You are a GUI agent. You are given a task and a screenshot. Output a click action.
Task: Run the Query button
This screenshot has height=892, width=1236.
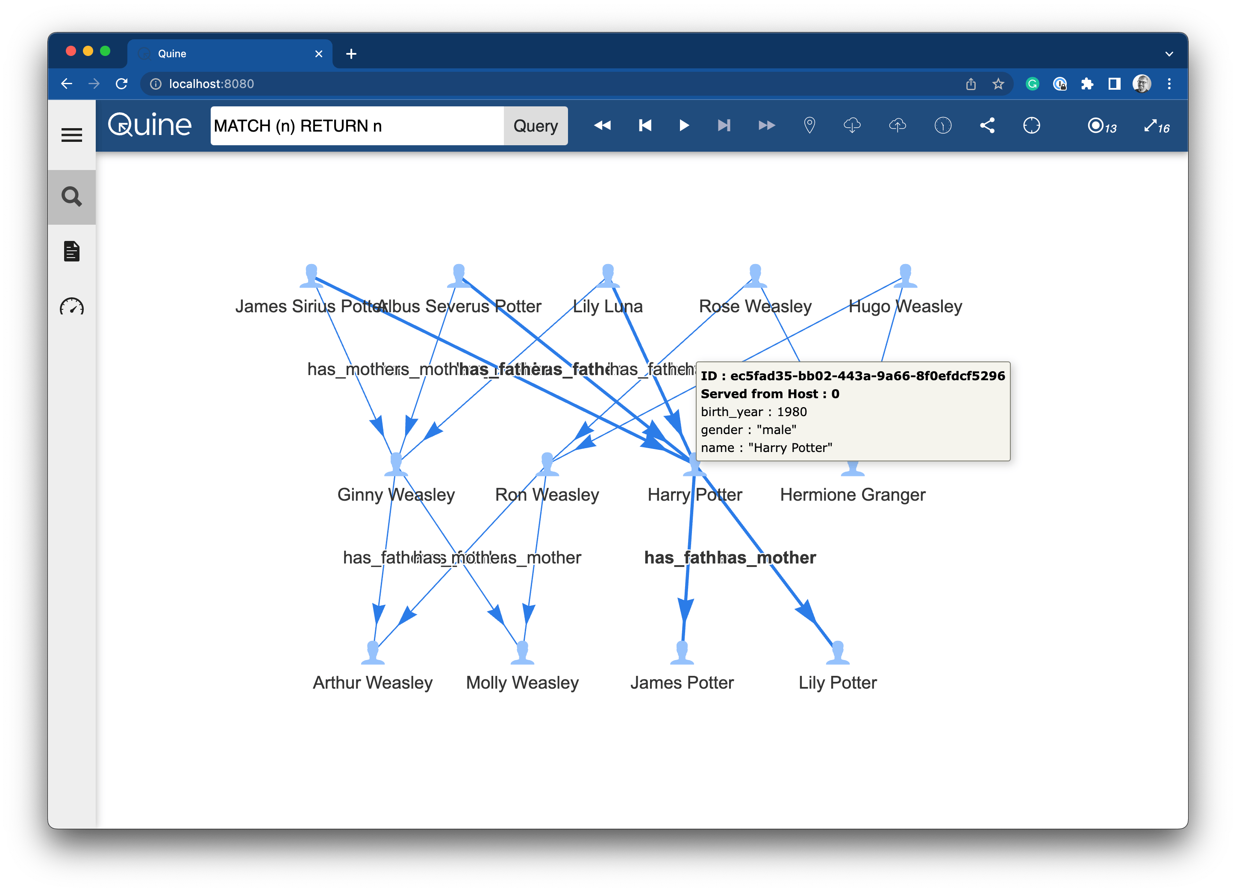click(535, 126)
